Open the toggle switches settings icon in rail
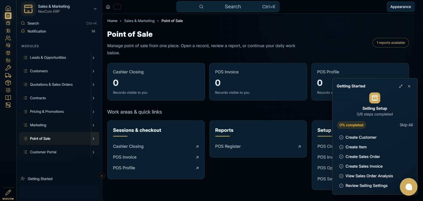This screenshot has height=201, width=423. [8, 105]
